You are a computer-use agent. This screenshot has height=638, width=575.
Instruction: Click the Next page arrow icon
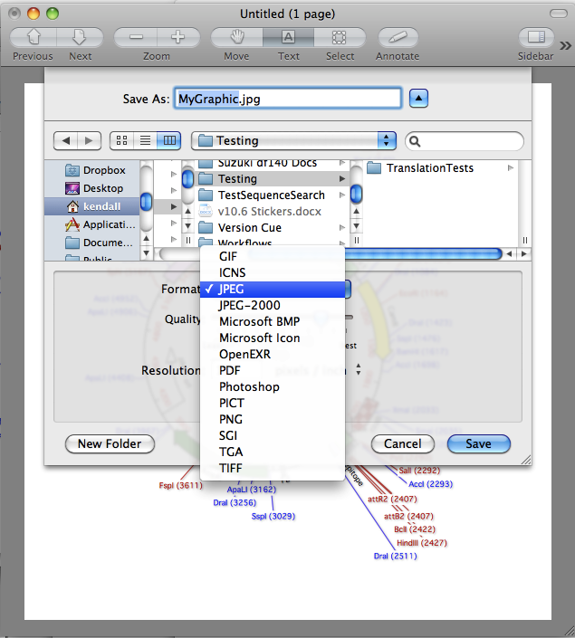[x=80, y=38]
